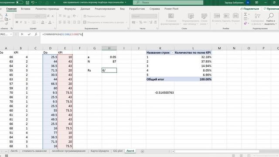The width and height of the screenshot is (279, 157).
Task: Click the increase font size icon
Action: pyautogui.click(x=48, y=16)
